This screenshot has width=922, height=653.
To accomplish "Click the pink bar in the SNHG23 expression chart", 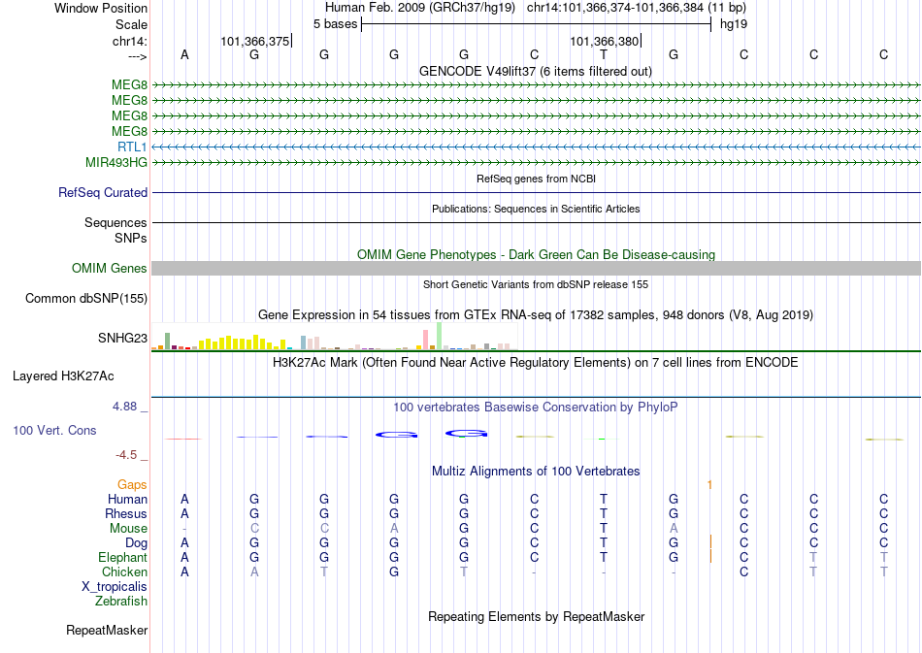I will (x=425, y=340).
